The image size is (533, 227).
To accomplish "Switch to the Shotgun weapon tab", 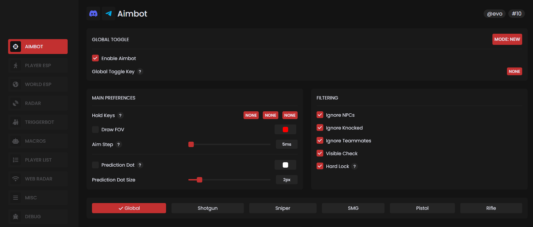I will [x=207, y=208].
